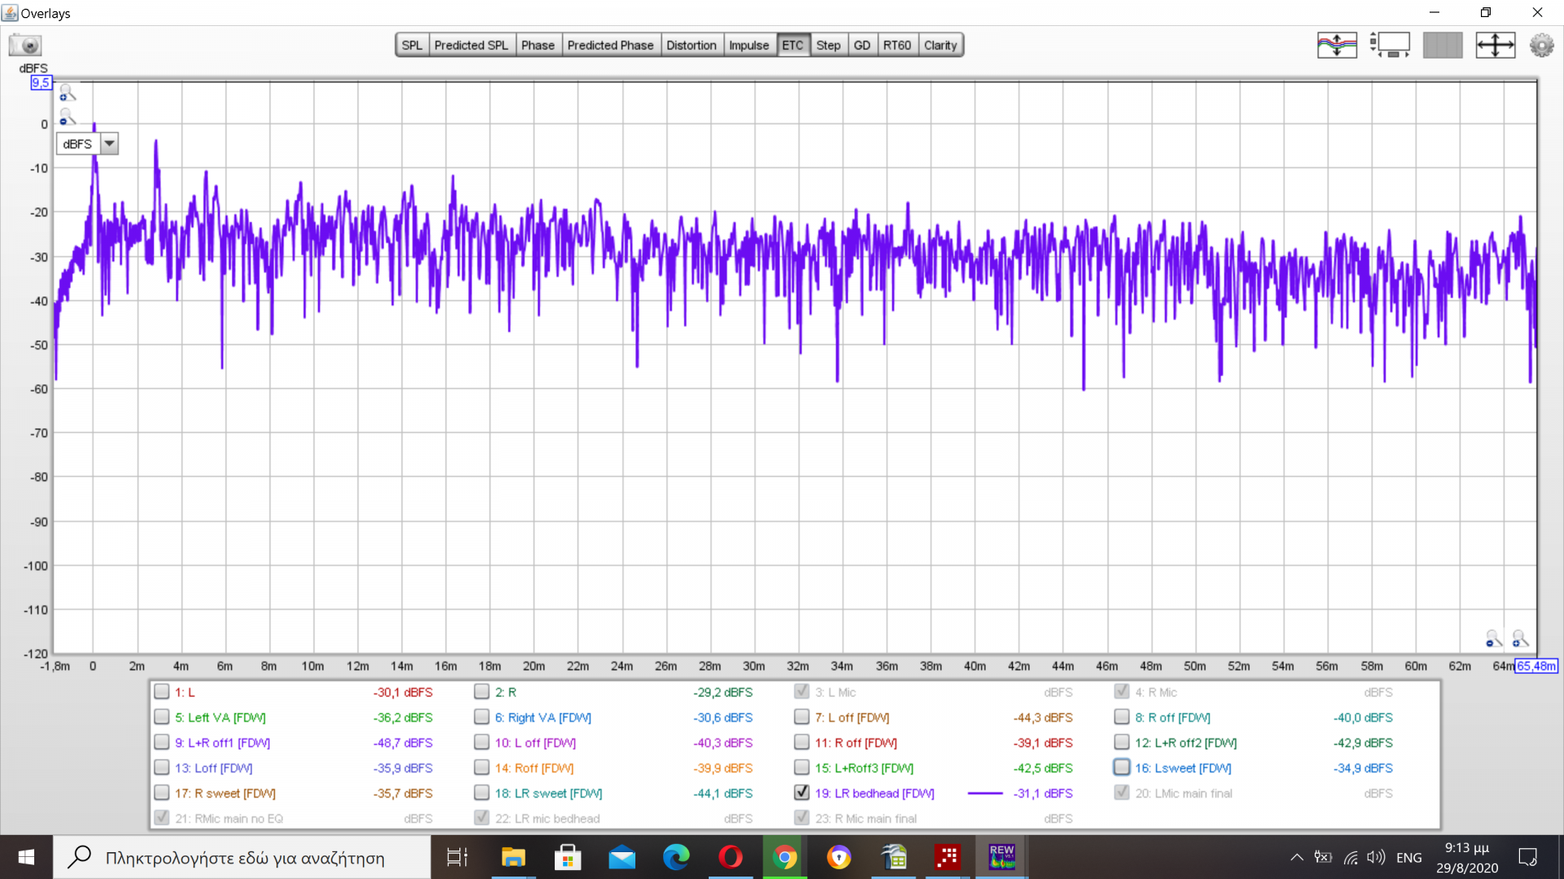This screenshot has height=879, width=1564.
Task: Show trace 14: Roff [FDW]
Action: coord(481,767)
